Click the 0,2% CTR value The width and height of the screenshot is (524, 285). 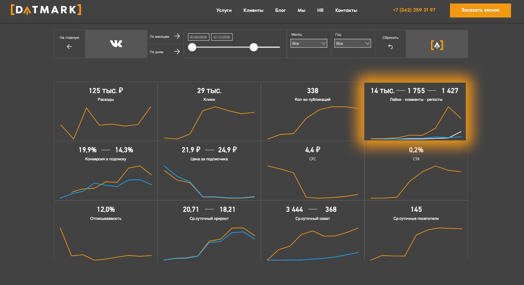click(416, 150)
